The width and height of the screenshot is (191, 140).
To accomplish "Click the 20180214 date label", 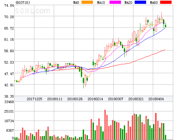I will coord(95,99).
